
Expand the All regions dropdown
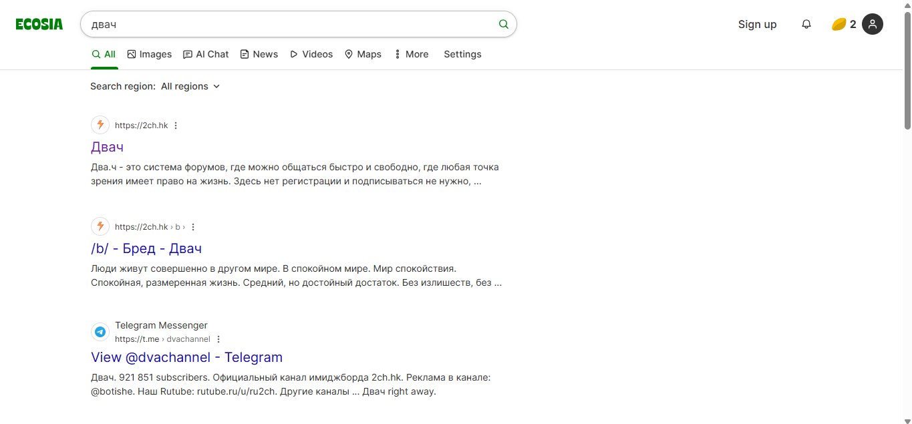tap(190, 86)
